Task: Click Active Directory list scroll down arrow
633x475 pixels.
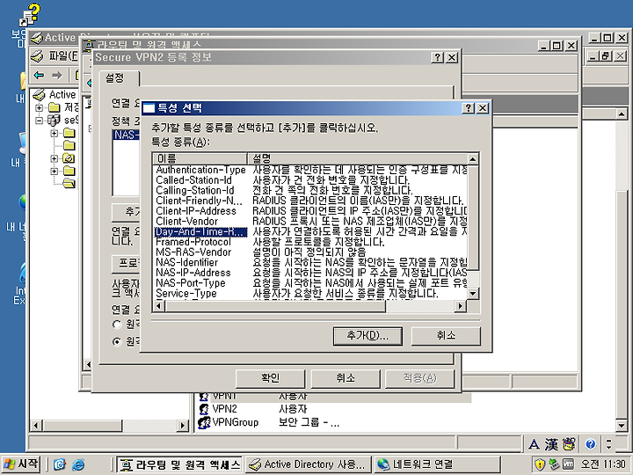Action: coord(622,426)
